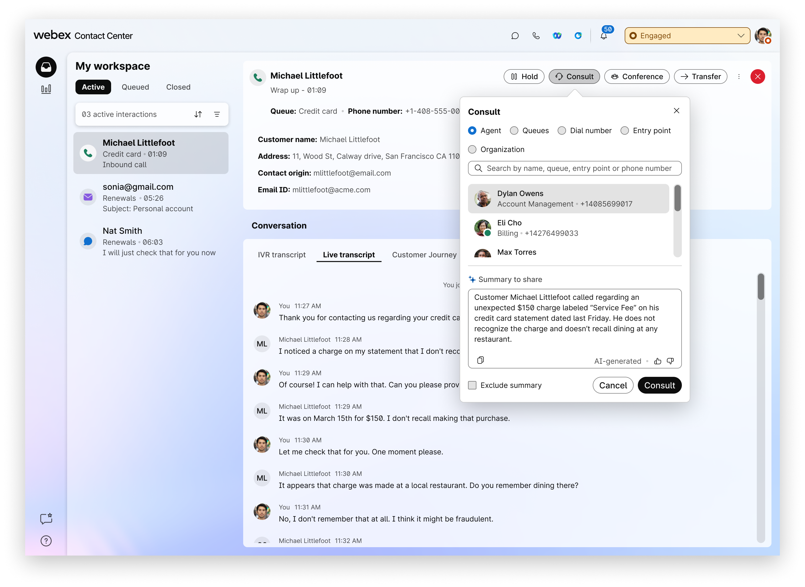Image resolution: width=805 pixels, height=587 pixels.
Task: Open the three-dot more options menu
Action: click(739, 77)
